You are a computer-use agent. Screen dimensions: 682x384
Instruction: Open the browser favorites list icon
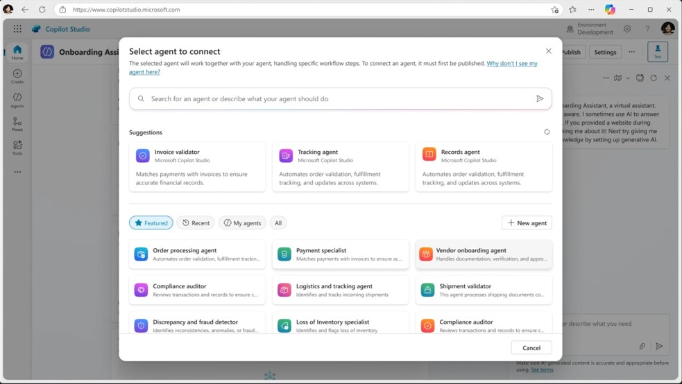[572, 10]
